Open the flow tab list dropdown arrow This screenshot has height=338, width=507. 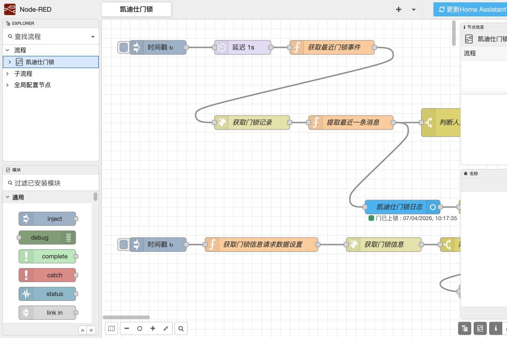413,10
